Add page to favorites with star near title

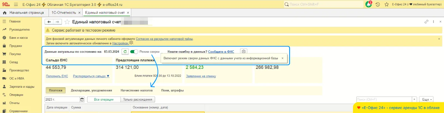coord(67,22)
